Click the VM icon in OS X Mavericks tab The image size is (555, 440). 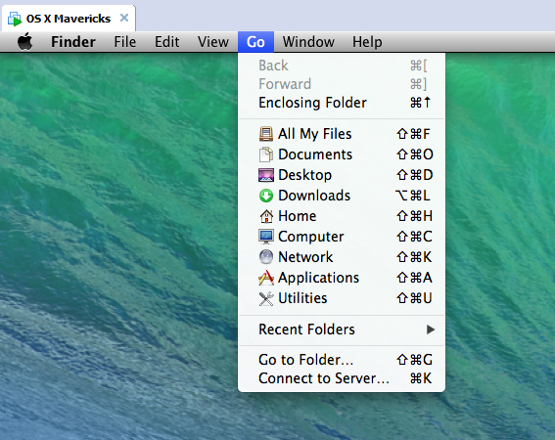point(15,19)
